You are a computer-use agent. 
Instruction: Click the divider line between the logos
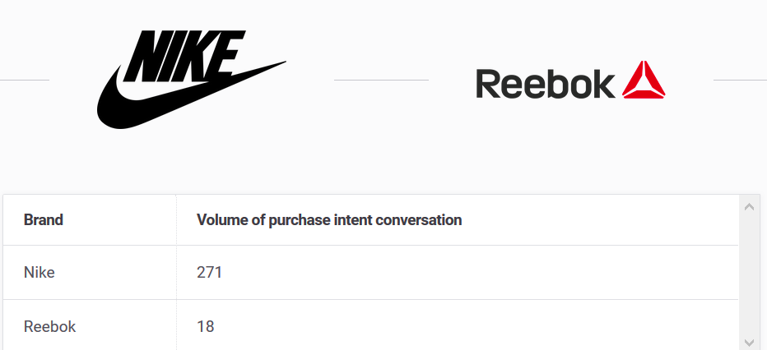381,80
